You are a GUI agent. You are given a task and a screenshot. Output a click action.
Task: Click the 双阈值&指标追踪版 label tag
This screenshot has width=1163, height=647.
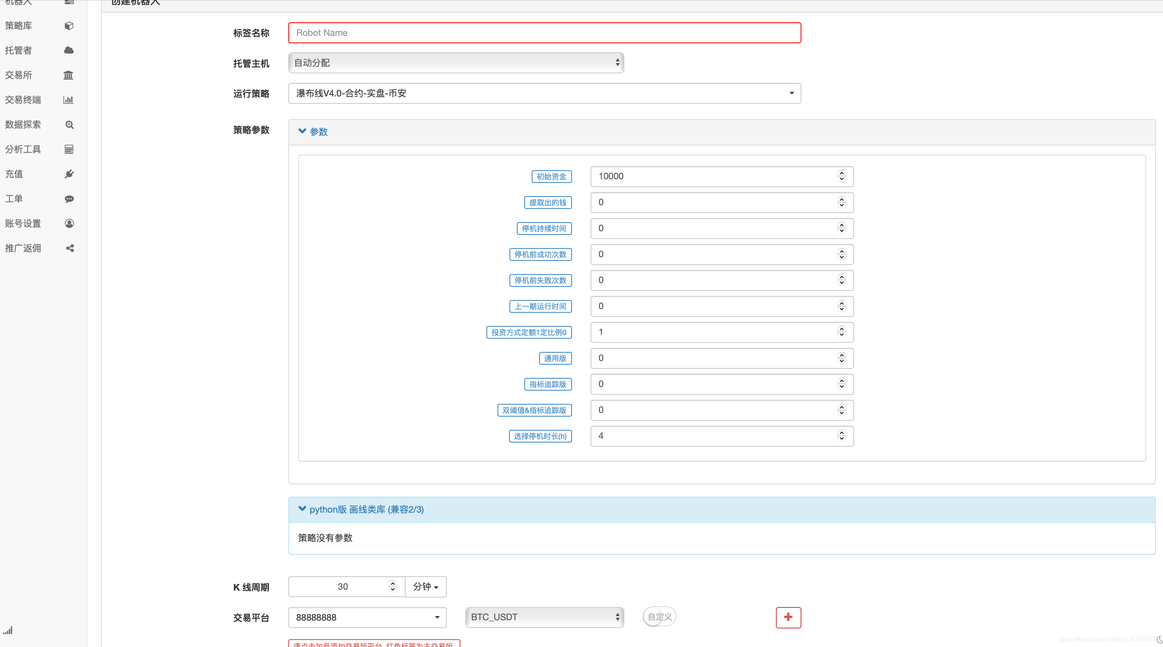[535, 410]
